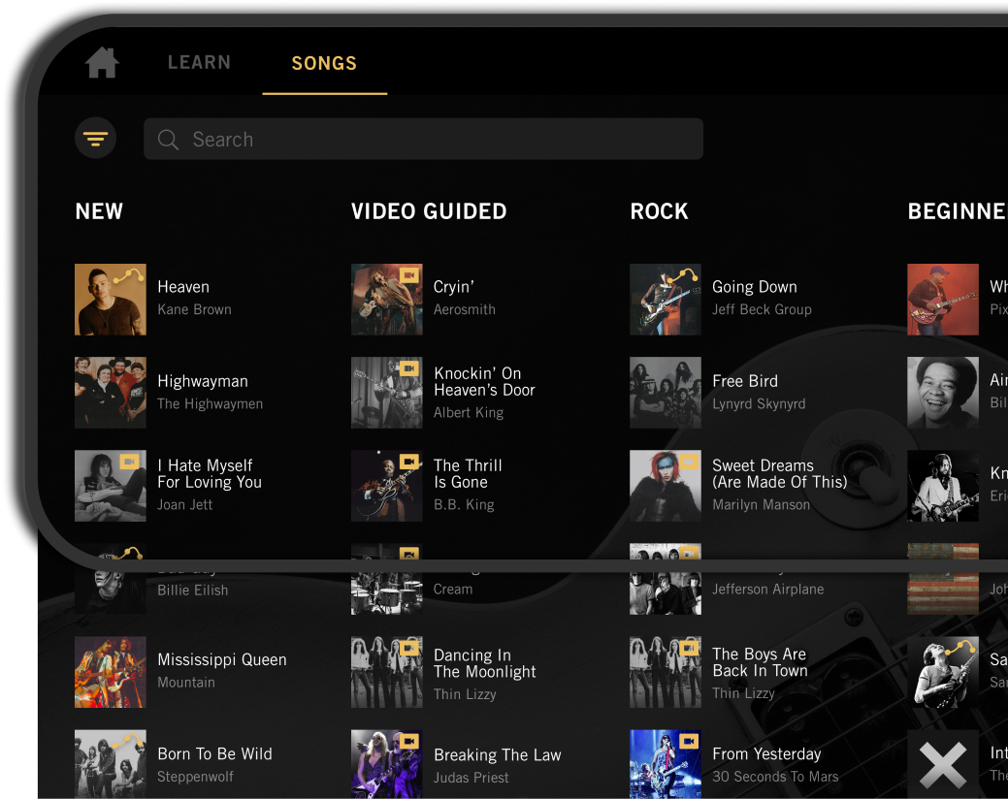Image resolution: width=1008 pixels, height=799 pixels.
Task: Select Sweet Dreams (Are Made Of This)
Action: pyautogui.click(x=780, y=474)
